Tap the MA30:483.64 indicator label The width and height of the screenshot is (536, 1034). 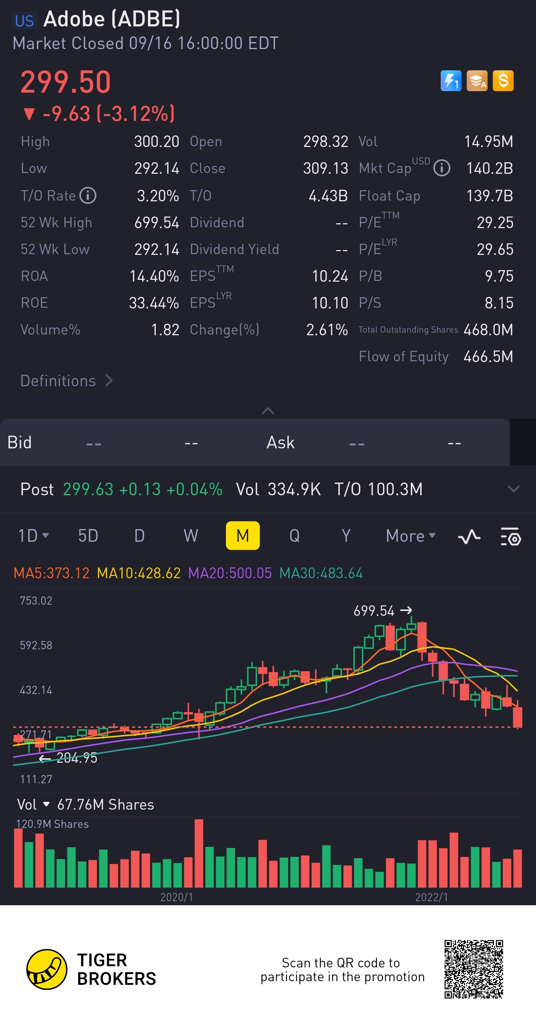pyautogui.click(x=321, y=573)
